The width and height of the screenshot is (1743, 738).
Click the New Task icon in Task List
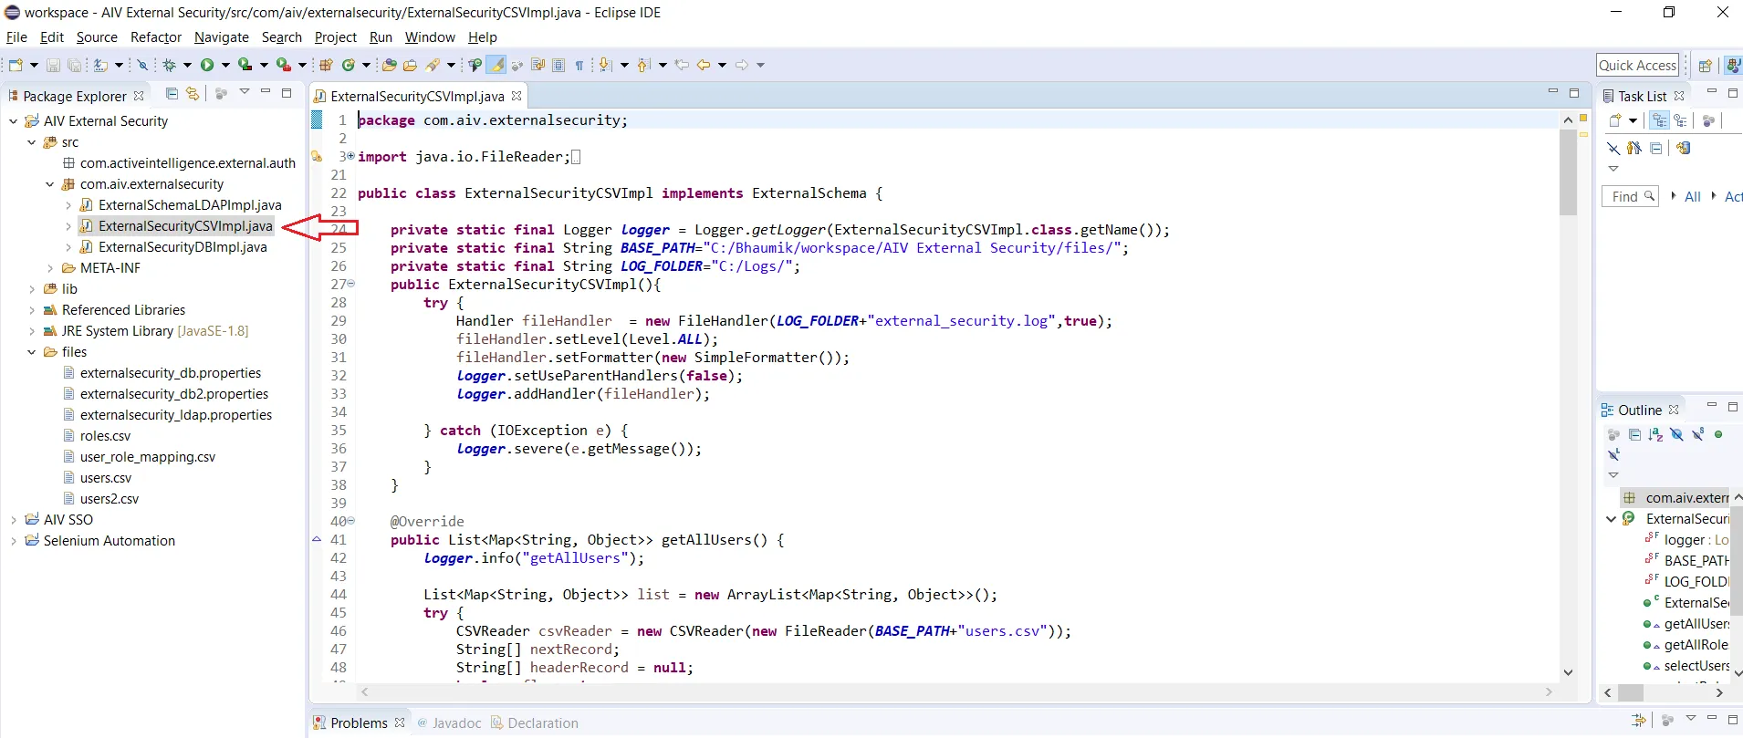1615,120
